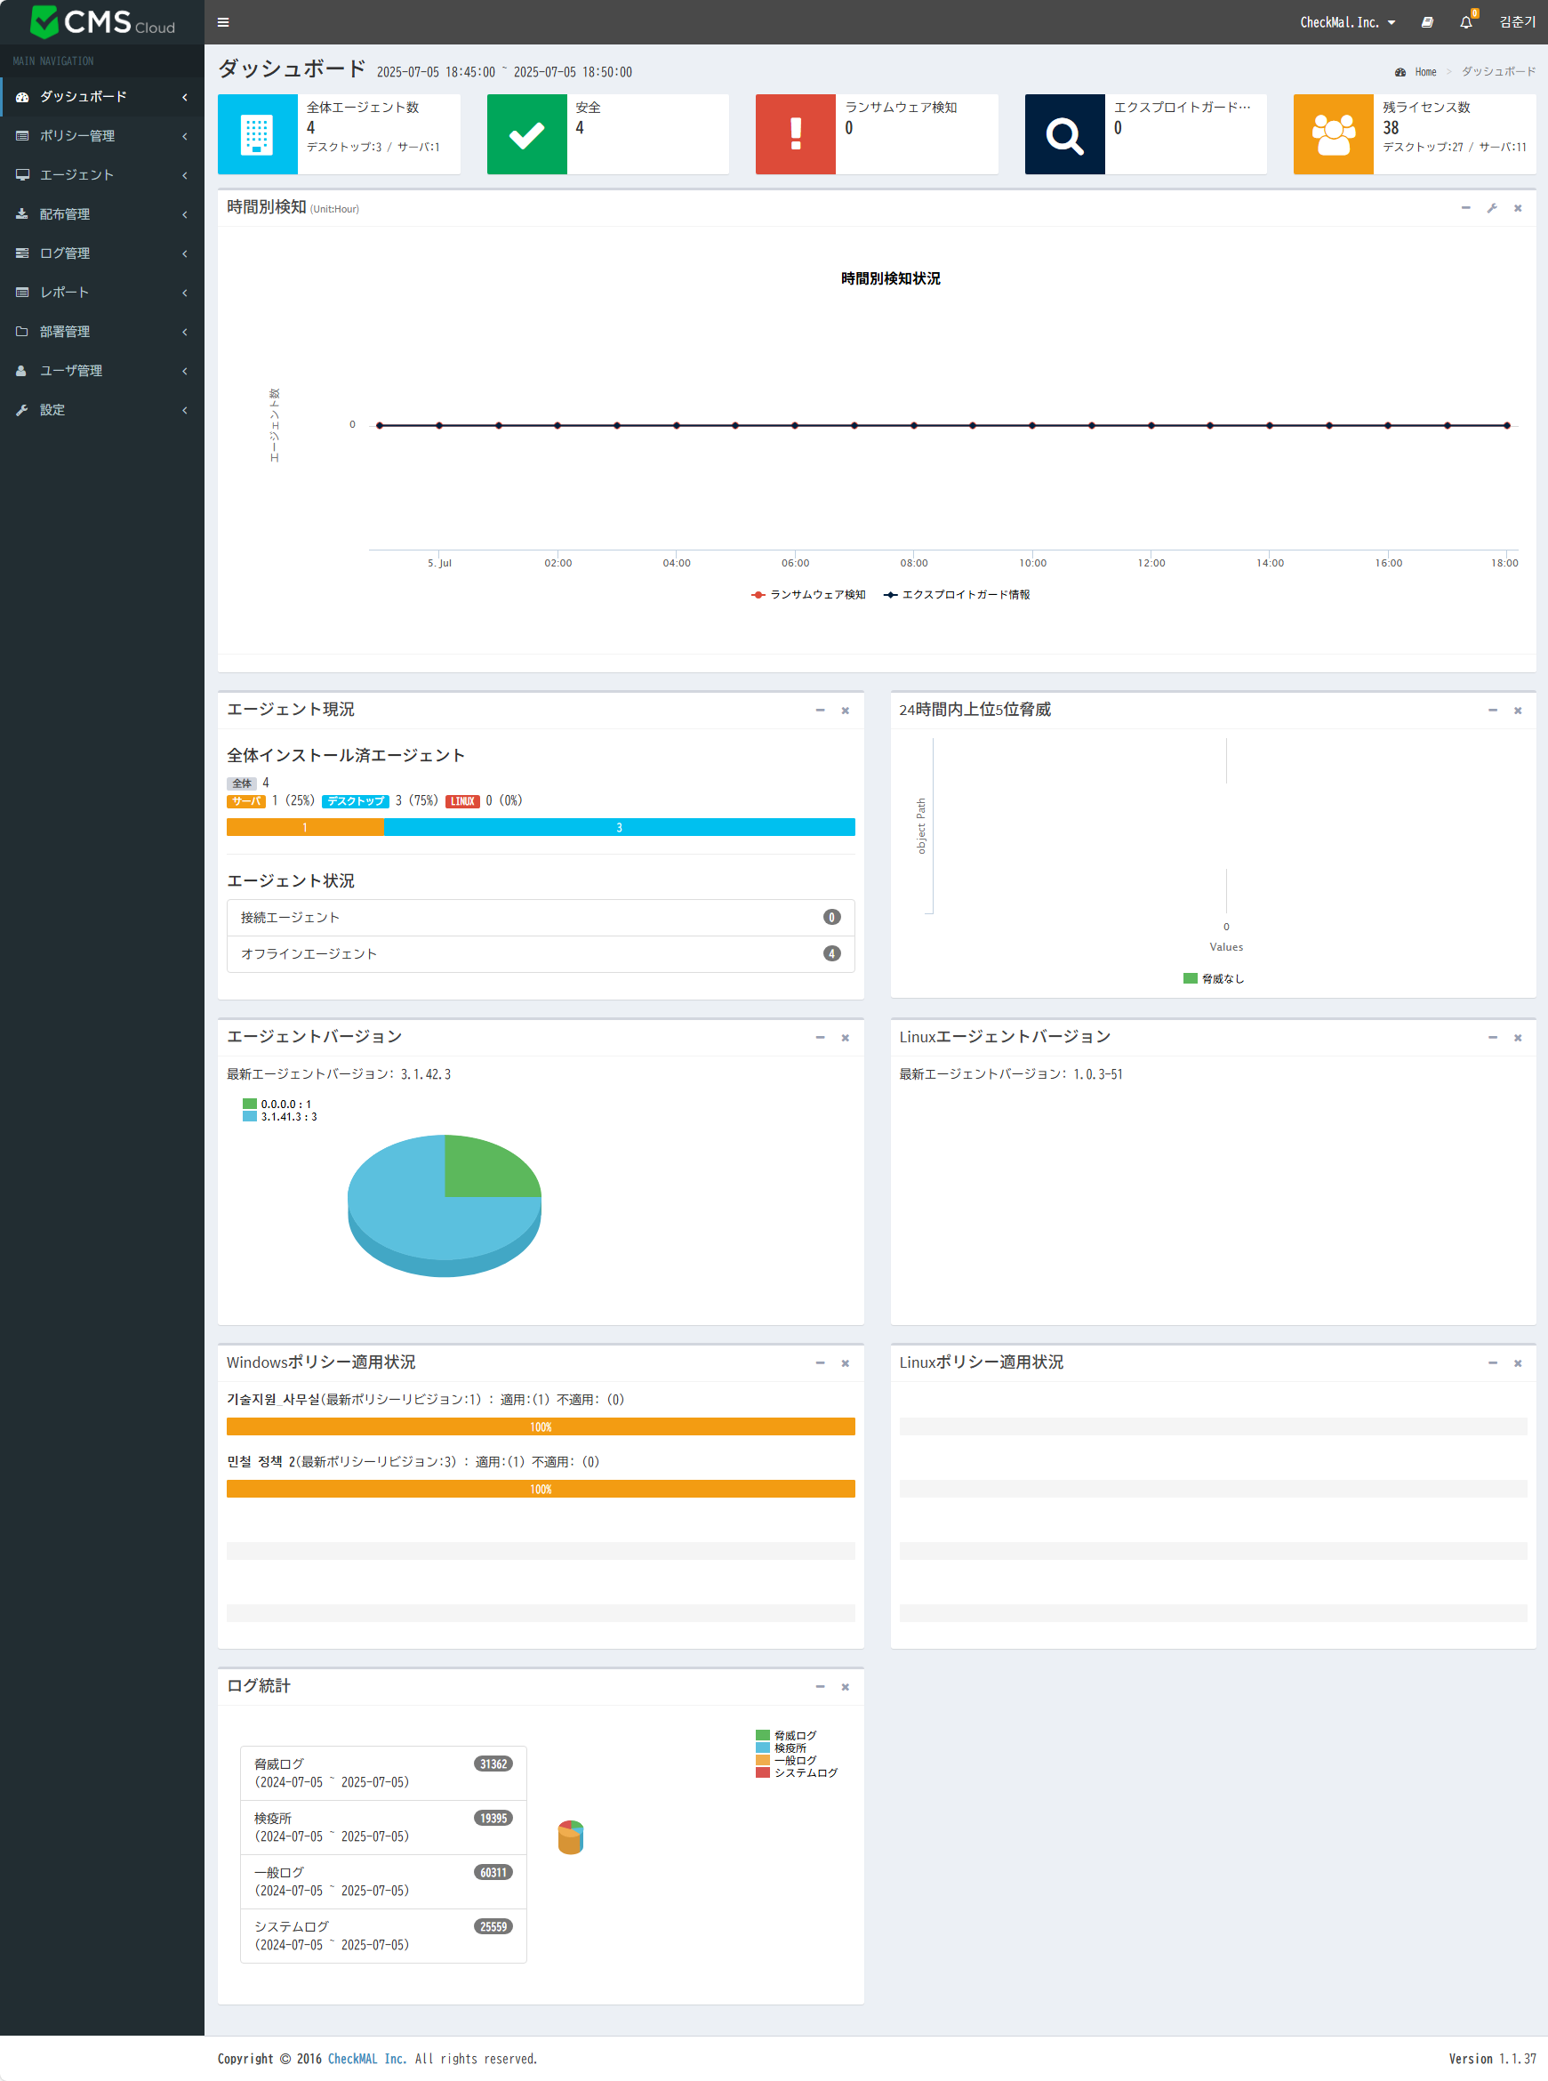The image size is (1548, 2081).
Task: Click the blue 全体エージェント数 building icon
Action: (x=257, y=134)
